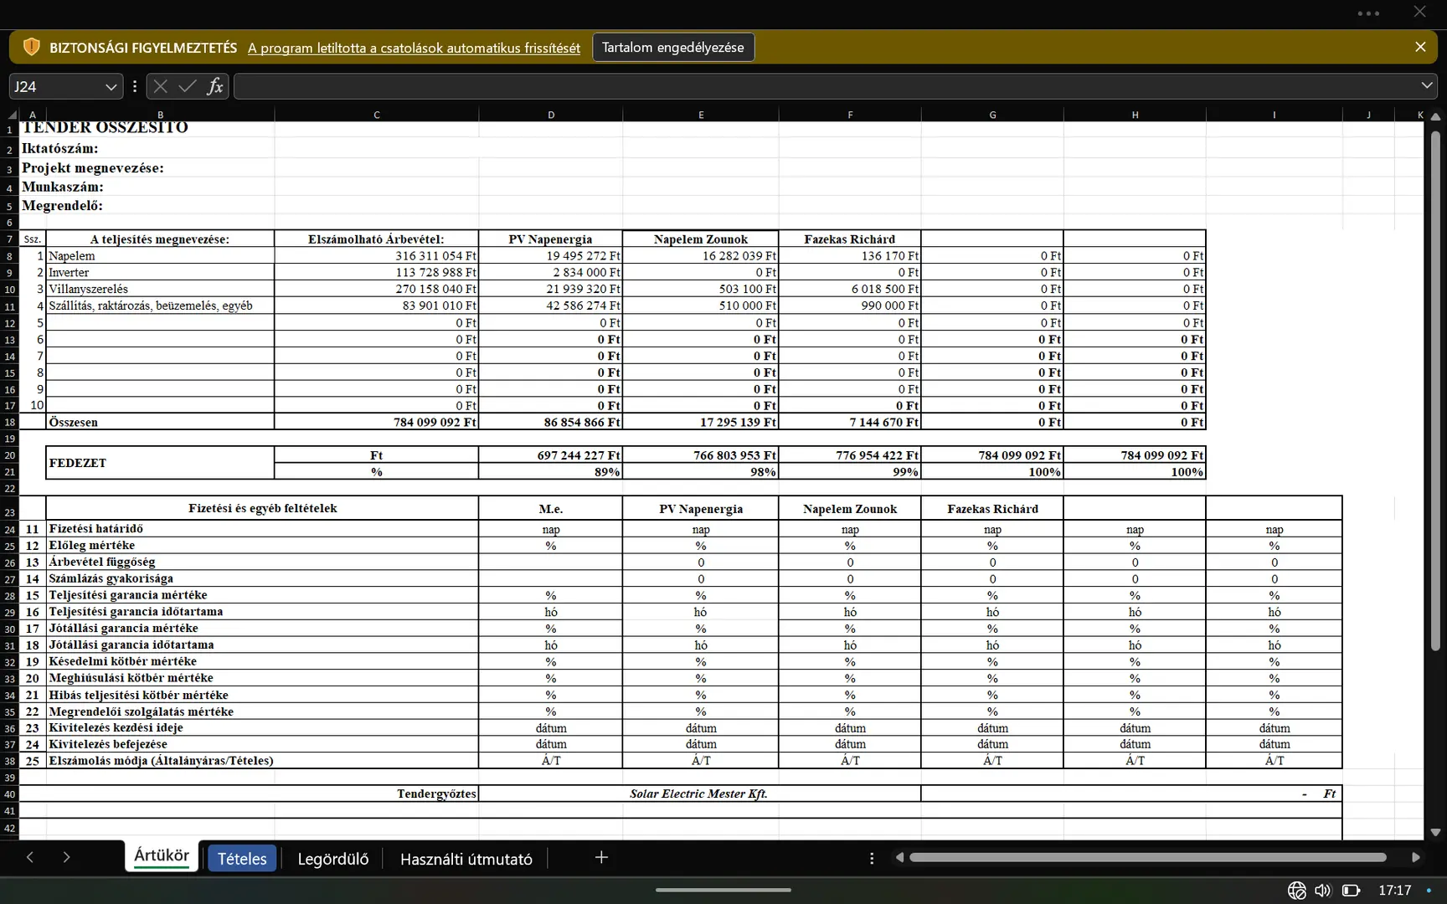This screenshot has height=904, width=1447.
Task: Click the battery icon in system tray
Action: [1351, 891]
